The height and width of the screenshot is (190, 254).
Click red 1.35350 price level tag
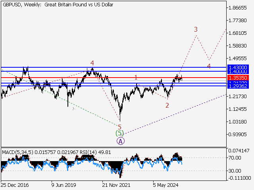pyautogui.click(x=238, y=78)
